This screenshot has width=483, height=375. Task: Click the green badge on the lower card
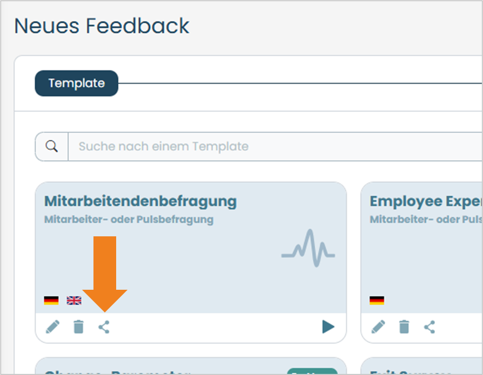tap(312, 371)
